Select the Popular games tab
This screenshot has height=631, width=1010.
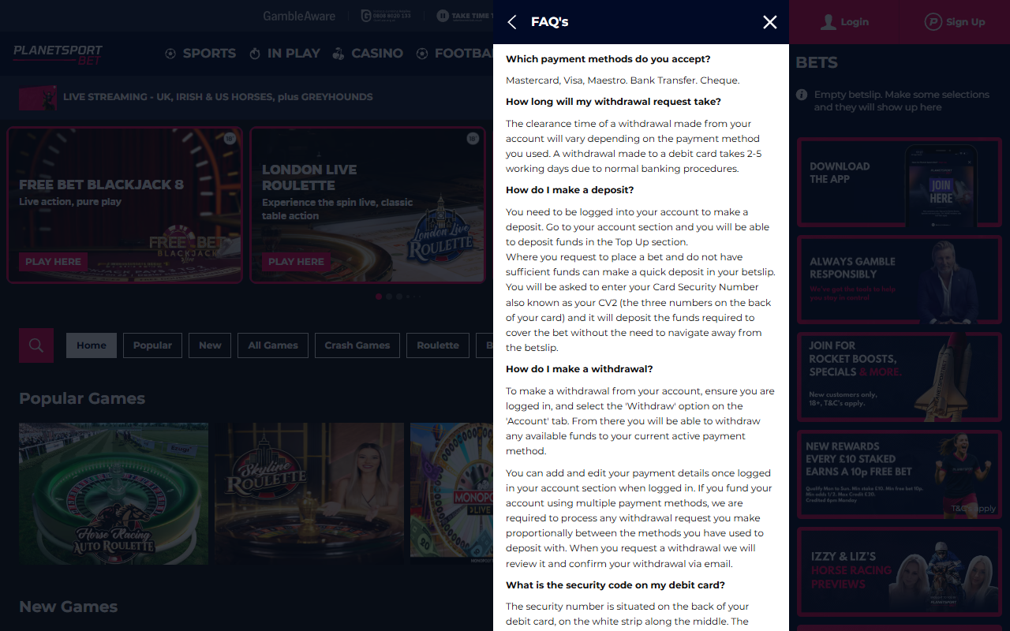152,345
